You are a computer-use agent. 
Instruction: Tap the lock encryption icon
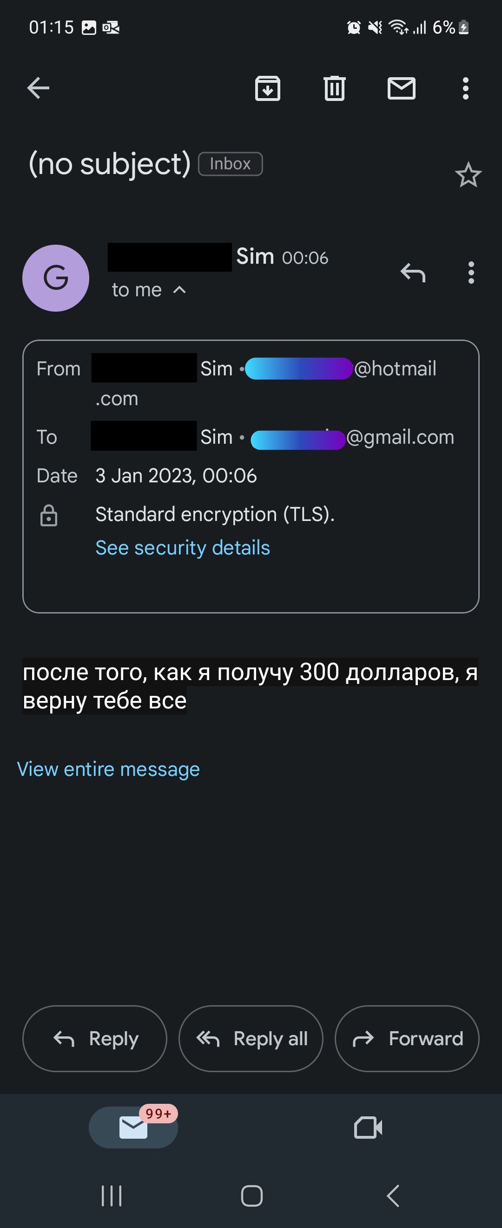tap(49, 515)
